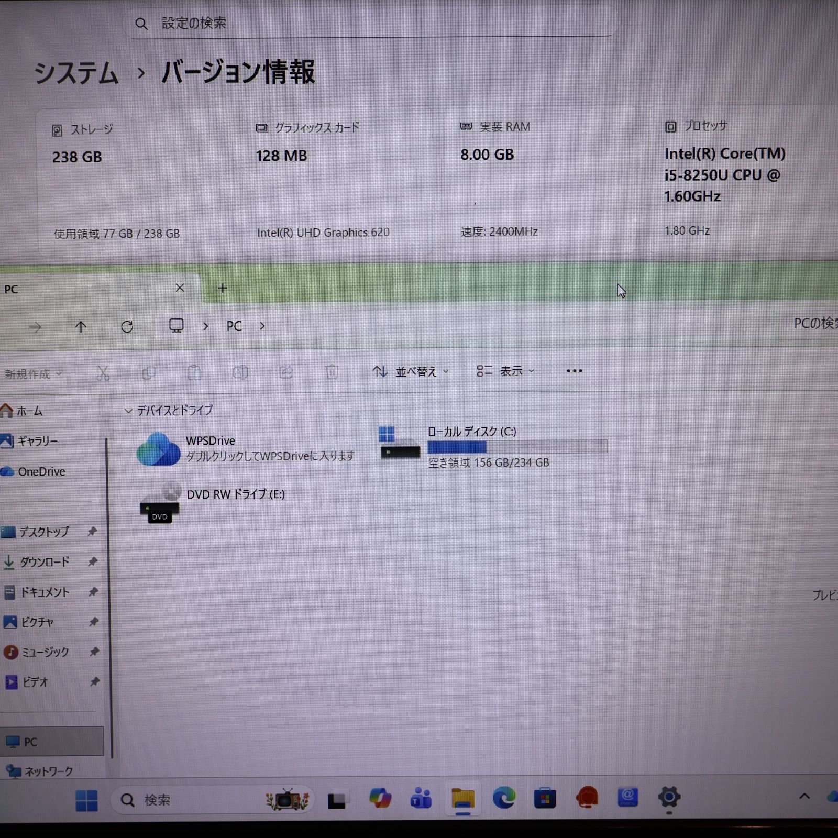Close the PC tab in File Explorer

pyautogui.click(x=180, y=288)
